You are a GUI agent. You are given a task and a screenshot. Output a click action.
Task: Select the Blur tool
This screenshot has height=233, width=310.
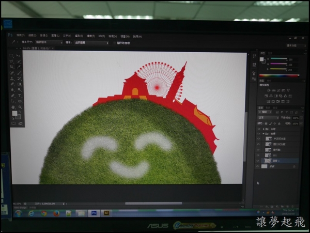click(x=12, y=90)
